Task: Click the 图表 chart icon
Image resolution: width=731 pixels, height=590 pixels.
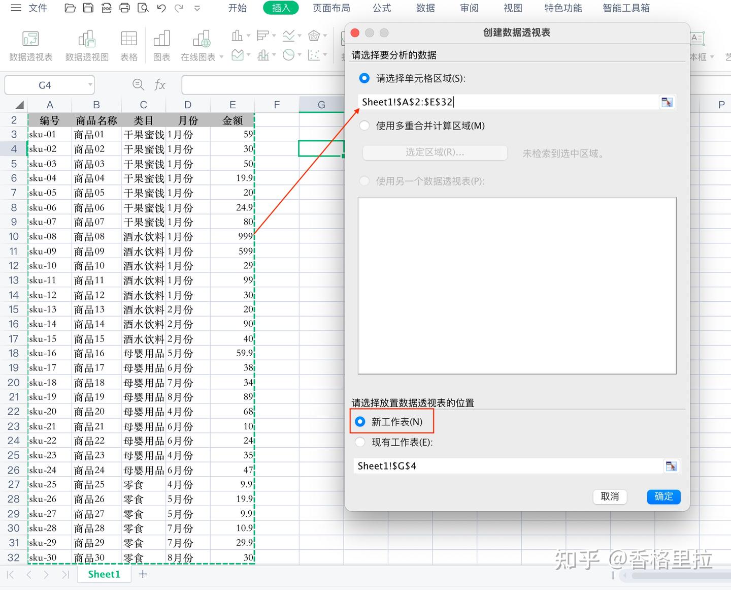Action: tap(161, 39)
